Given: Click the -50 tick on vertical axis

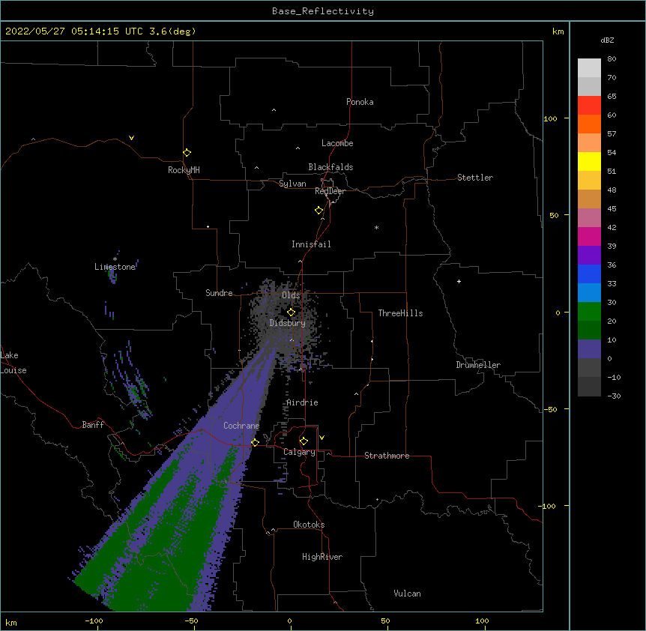Looking at the screenshot, I should 550,409.
